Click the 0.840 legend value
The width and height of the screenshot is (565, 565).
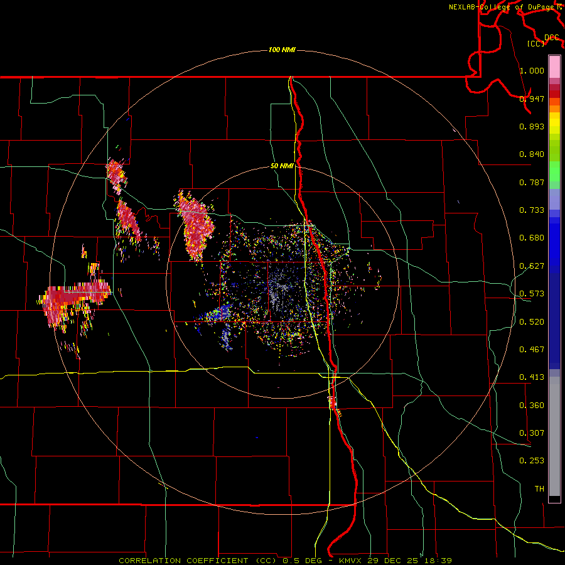click(x=532, y=154)
